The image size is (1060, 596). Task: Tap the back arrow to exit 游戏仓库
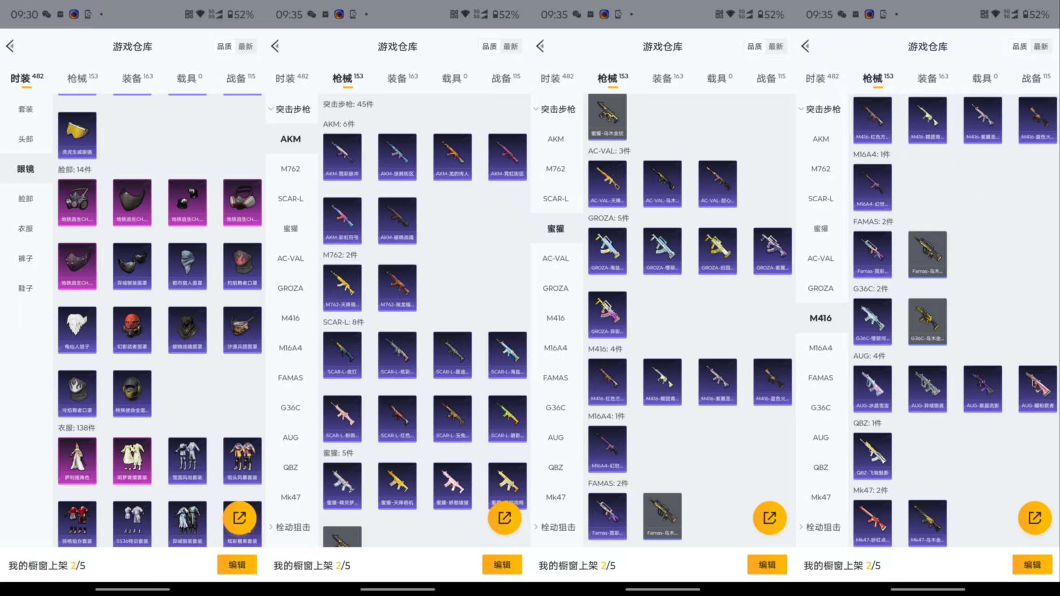10,46
